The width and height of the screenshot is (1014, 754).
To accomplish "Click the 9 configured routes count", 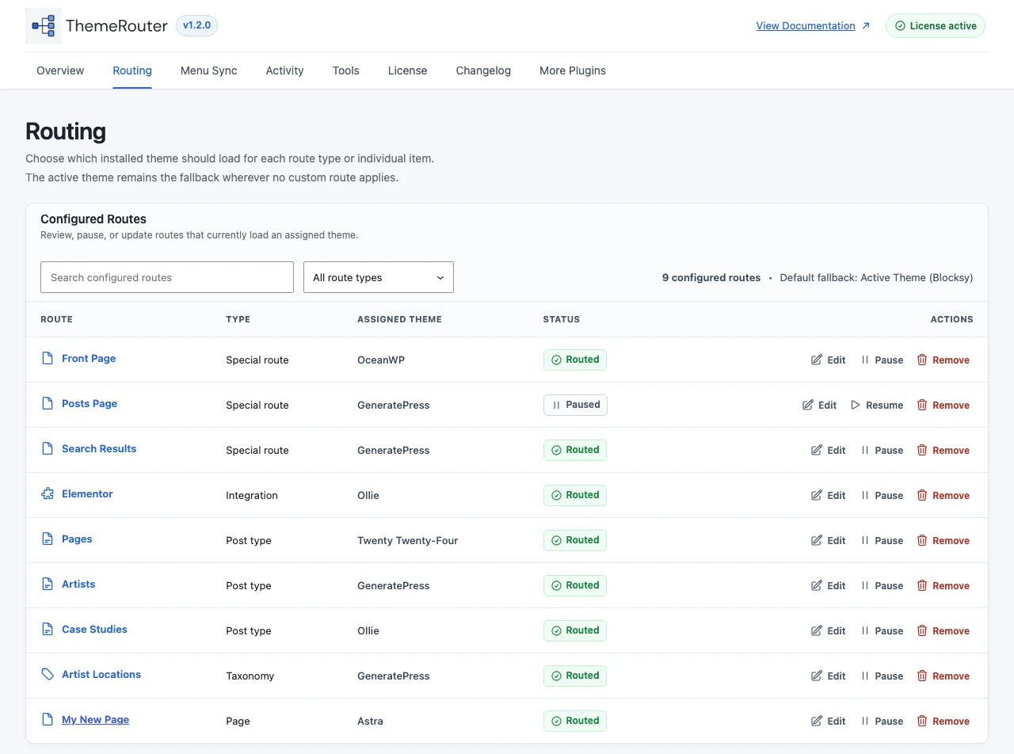I will click(x=711, y=278).
